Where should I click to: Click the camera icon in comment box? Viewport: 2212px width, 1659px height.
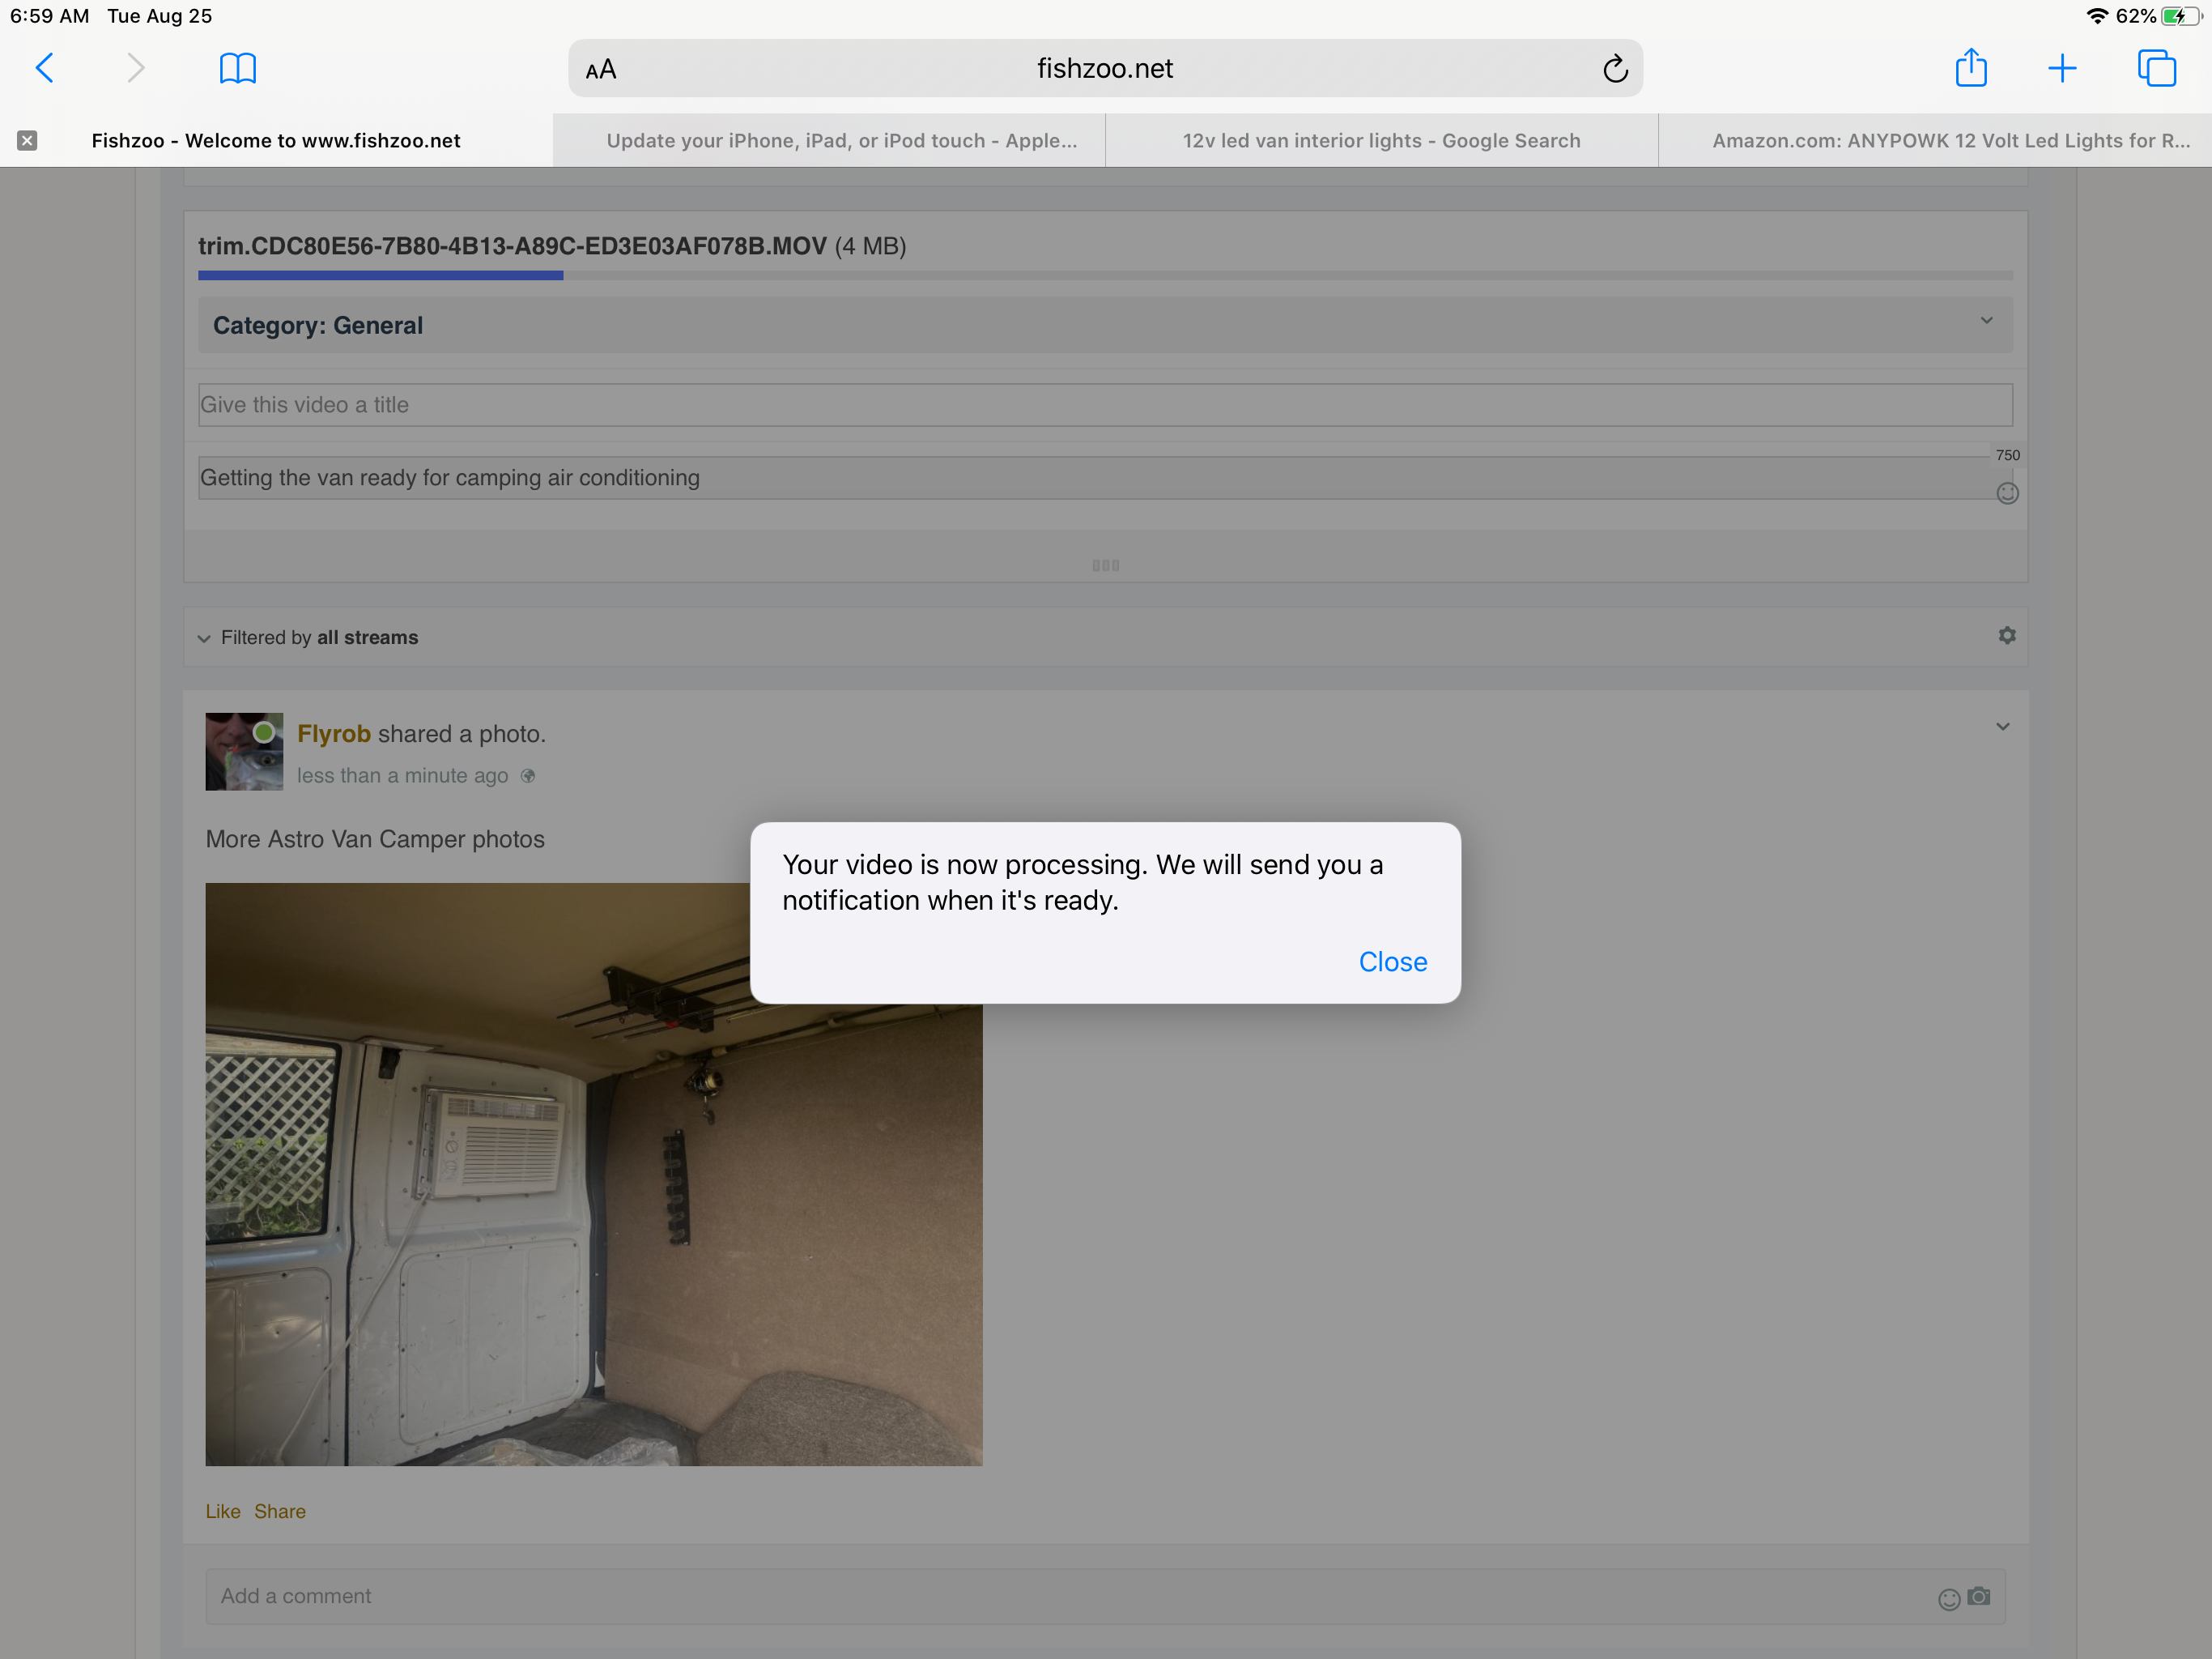pos(1978,1596)
